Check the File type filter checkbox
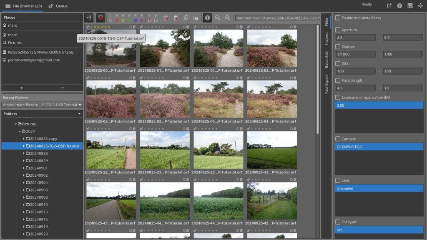Viewport: 427px width, 240px height. (x=338, y=222)
